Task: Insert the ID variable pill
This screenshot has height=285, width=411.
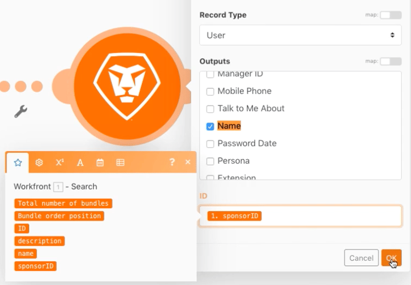Action: click(22, 229)
